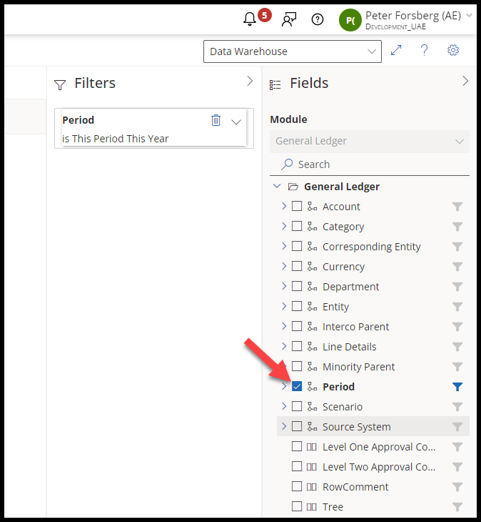481x522 pixels.
Task: Uncheck the Period field checkbox
Action: point(297,387)
